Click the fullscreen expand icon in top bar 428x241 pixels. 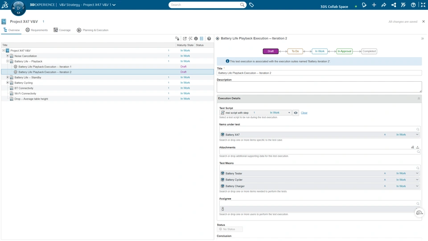coord(423,5)
